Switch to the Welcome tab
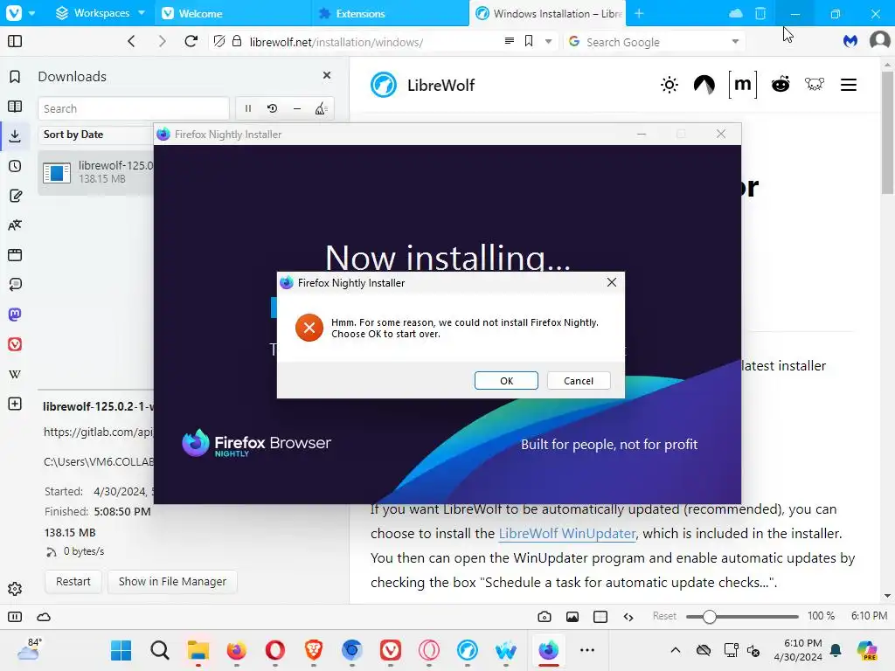The image size is (895, 671). pos(232,13)
